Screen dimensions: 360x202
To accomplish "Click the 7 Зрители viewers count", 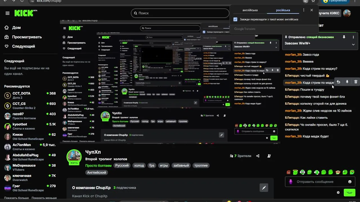I will (240, 156).
